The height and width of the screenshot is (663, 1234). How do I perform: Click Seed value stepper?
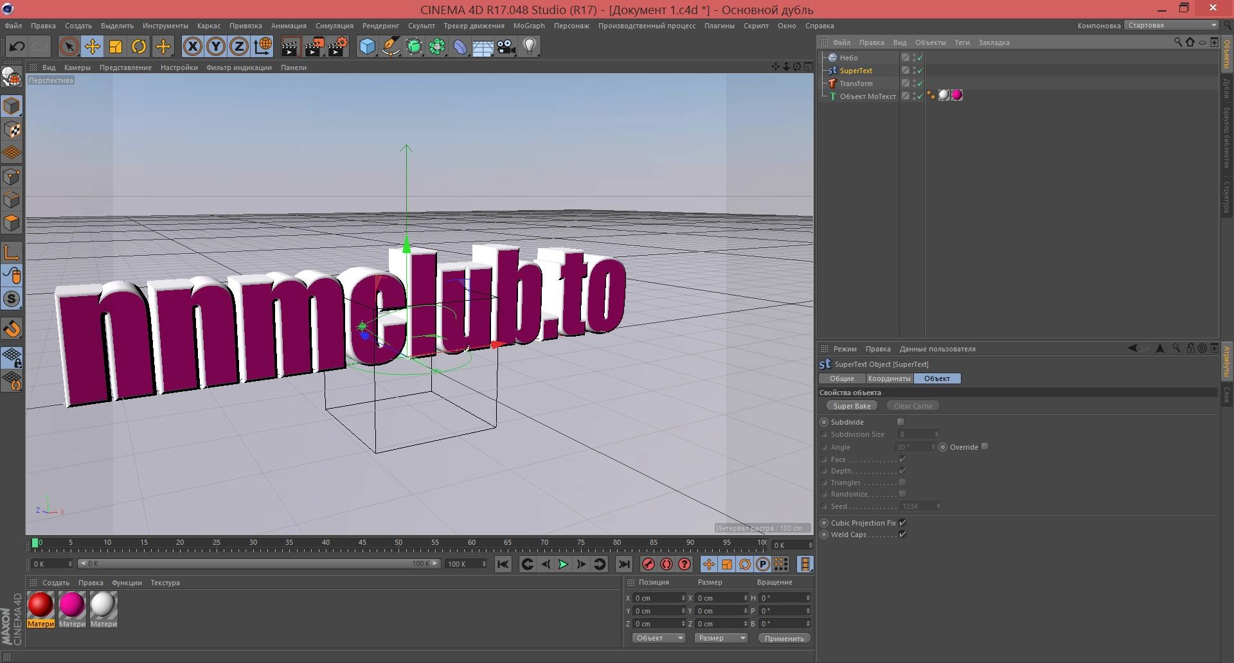[x=938, y=506]
